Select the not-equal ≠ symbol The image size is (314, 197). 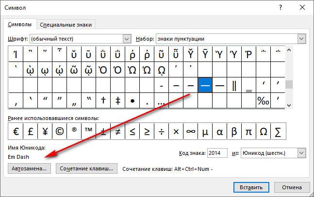(118, 131)
